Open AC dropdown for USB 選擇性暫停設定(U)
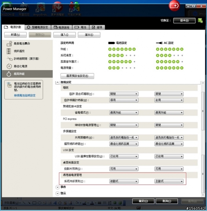This screenshot has height=211, width=207. pyautogui.click(x=169, y=156)
